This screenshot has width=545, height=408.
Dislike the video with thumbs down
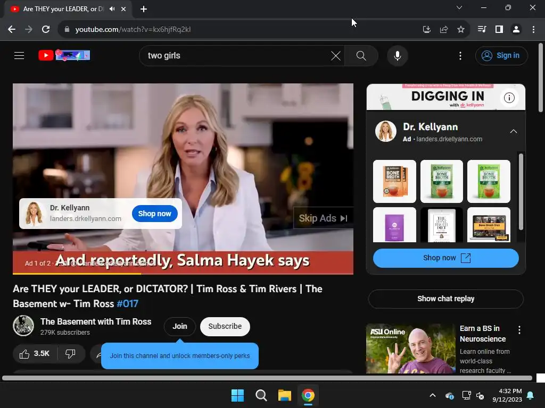[71, 354]
